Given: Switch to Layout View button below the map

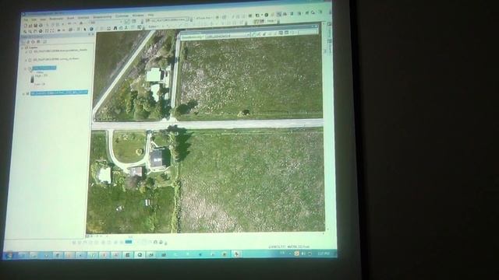Looking at the screenshot, I should point(92,236).
